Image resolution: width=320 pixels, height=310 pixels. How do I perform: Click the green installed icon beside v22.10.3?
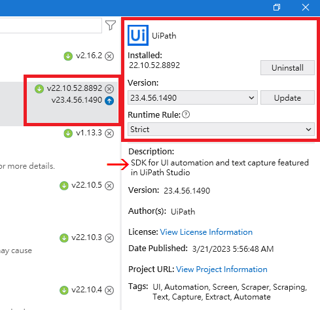coord(64,238)
